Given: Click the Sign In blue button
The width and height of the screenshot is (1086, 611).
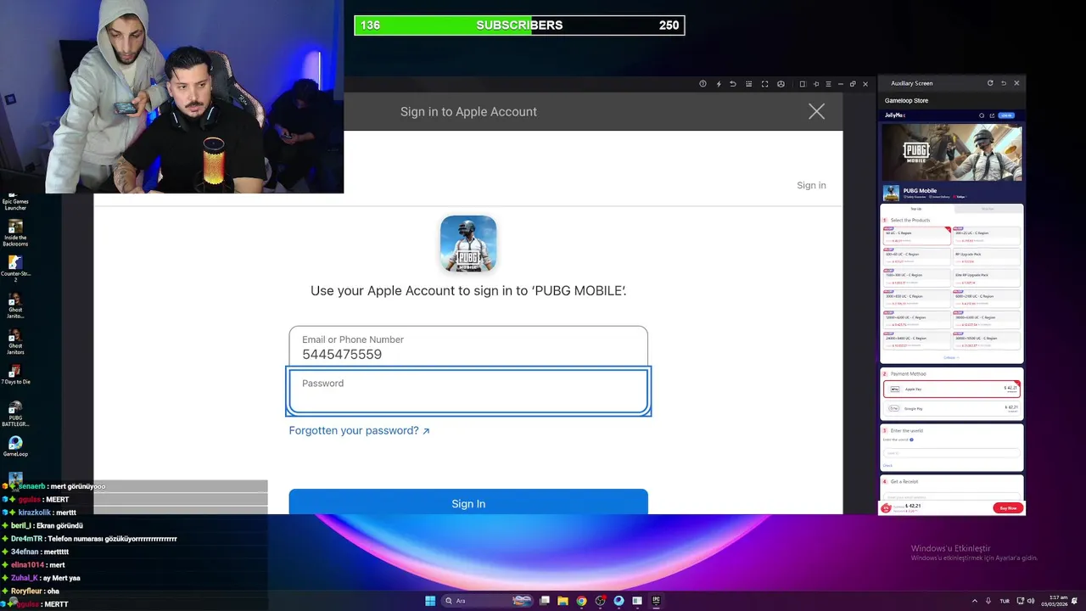Looking at the screenshot, I should 468,502.
